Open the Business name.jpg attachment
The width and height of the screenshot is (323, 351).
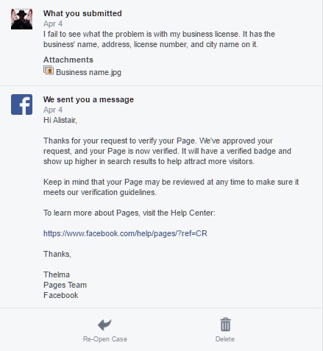click(88, 72)
